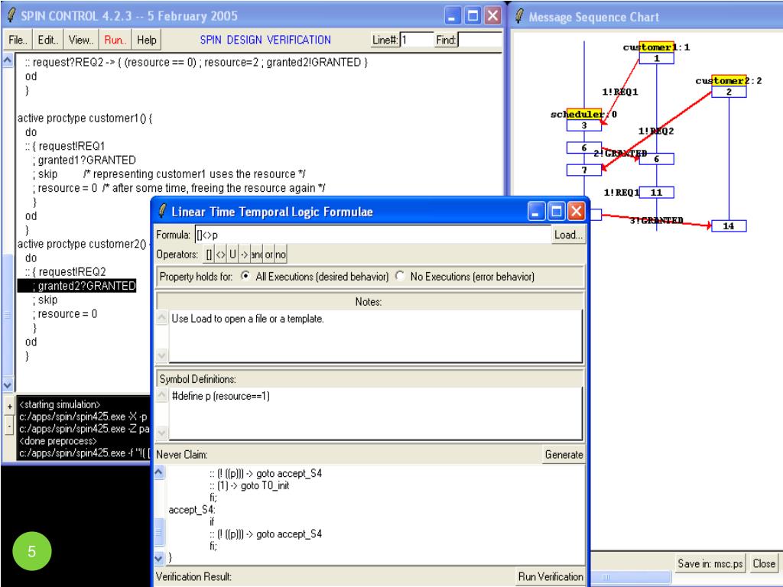783x587 pixels.
Task: Insert the 'not' operator
Action: point(281,254)
